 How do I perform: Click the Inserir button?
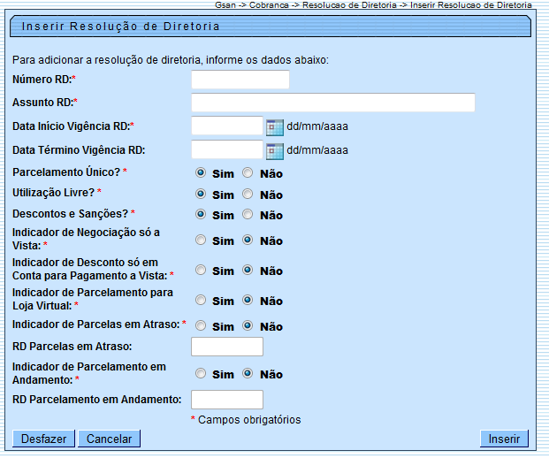504,439
